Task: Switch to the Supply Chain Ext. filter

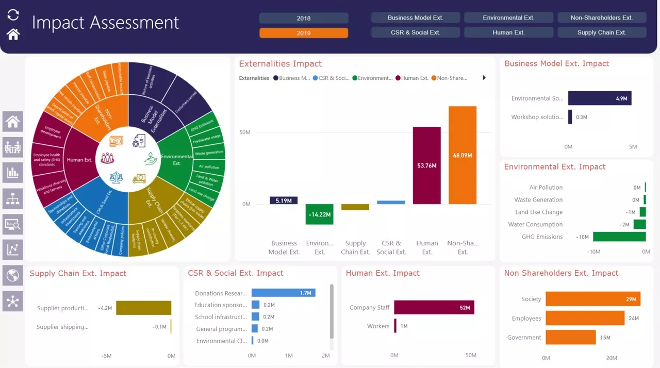Action: (x=601, y=32)
